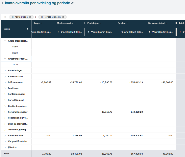
Task: Select account row 8960
Action: point(15,47)
